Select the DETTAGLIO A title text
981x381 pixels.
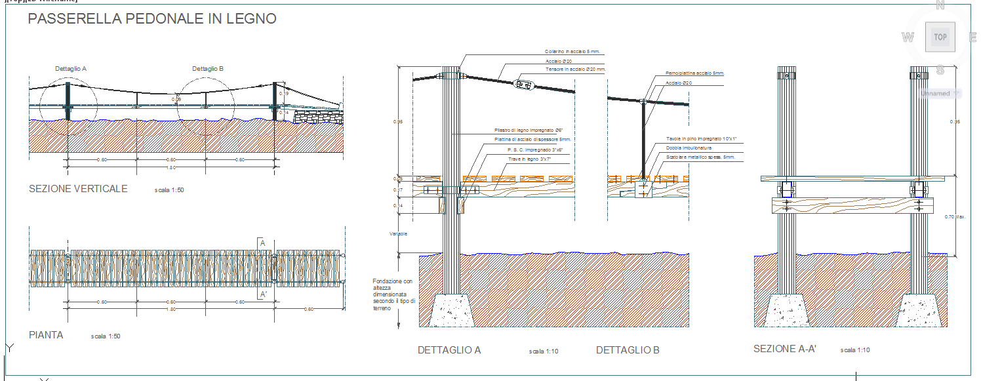(x=449, y=350)
